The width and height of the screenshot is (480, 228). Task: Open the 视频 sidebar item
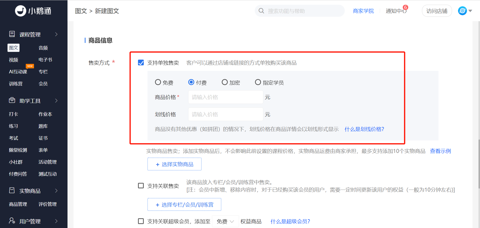tap(13, 60)
